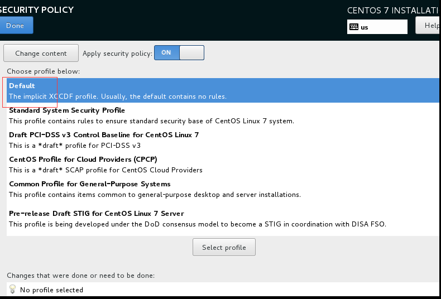Toggle the Apply security policy switch
This screenshot has height=299, width=441.
[179, 53]
